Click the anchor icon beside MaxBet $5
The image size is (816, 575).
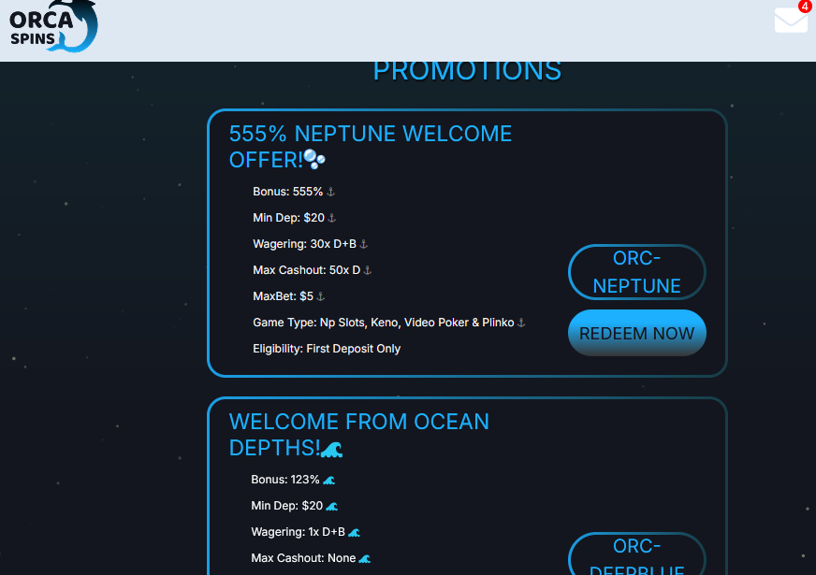click(321, 296)
